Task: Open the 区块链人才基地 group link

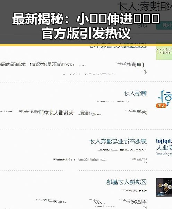Action: [127, 182]
